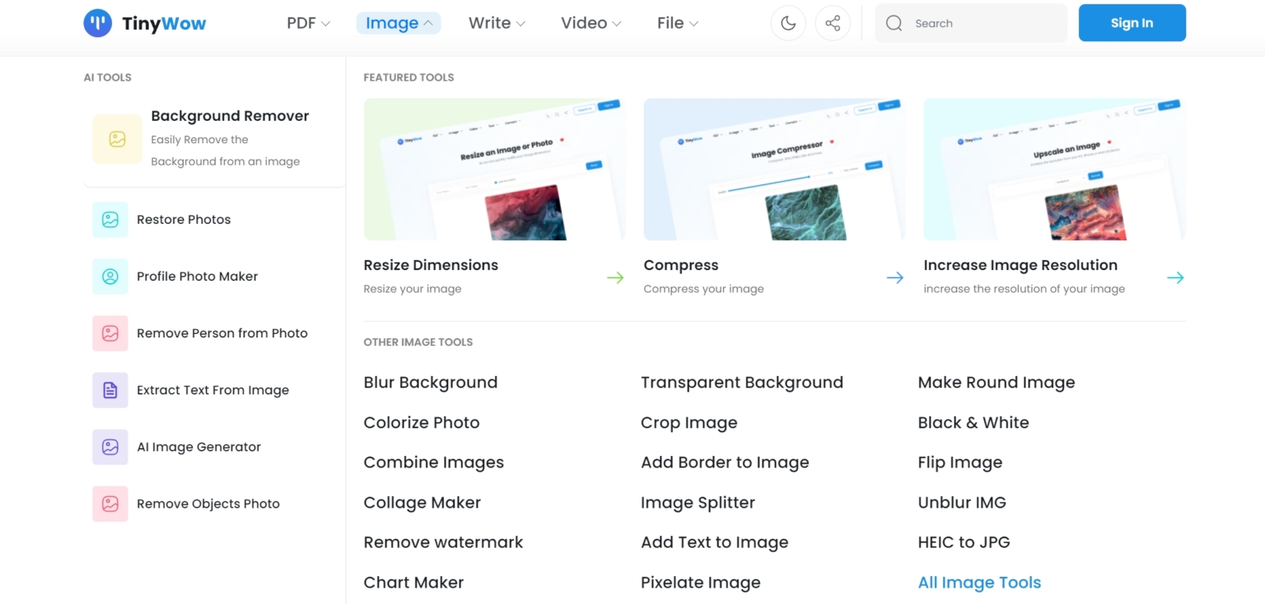Click the TinyWow logo icon
Image resolution: width=1265 pixels, height=604 pixels.
coord(97,23)
